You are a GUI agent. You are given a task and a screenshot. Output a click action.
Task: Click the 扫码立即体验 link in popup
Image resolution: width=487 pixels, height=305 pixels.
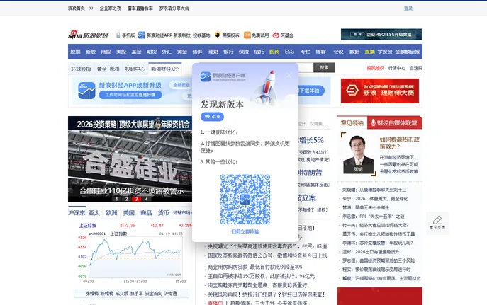(245, 231)
